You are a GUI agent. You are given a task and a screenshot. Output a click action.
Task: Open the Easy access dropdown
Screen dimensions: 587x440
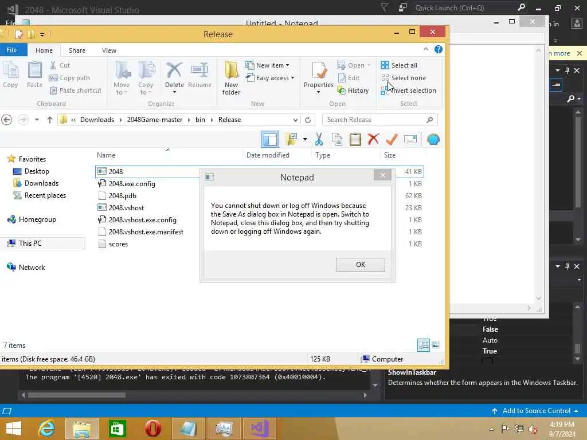click(270, 78)
